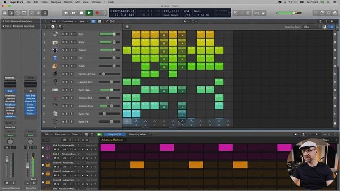Click the Snare track drum icon
Viewport: 340px width, 191px height.
pyautogui.click(x=55, y=42)
